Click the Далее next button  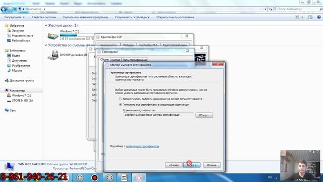pos(192,165)
